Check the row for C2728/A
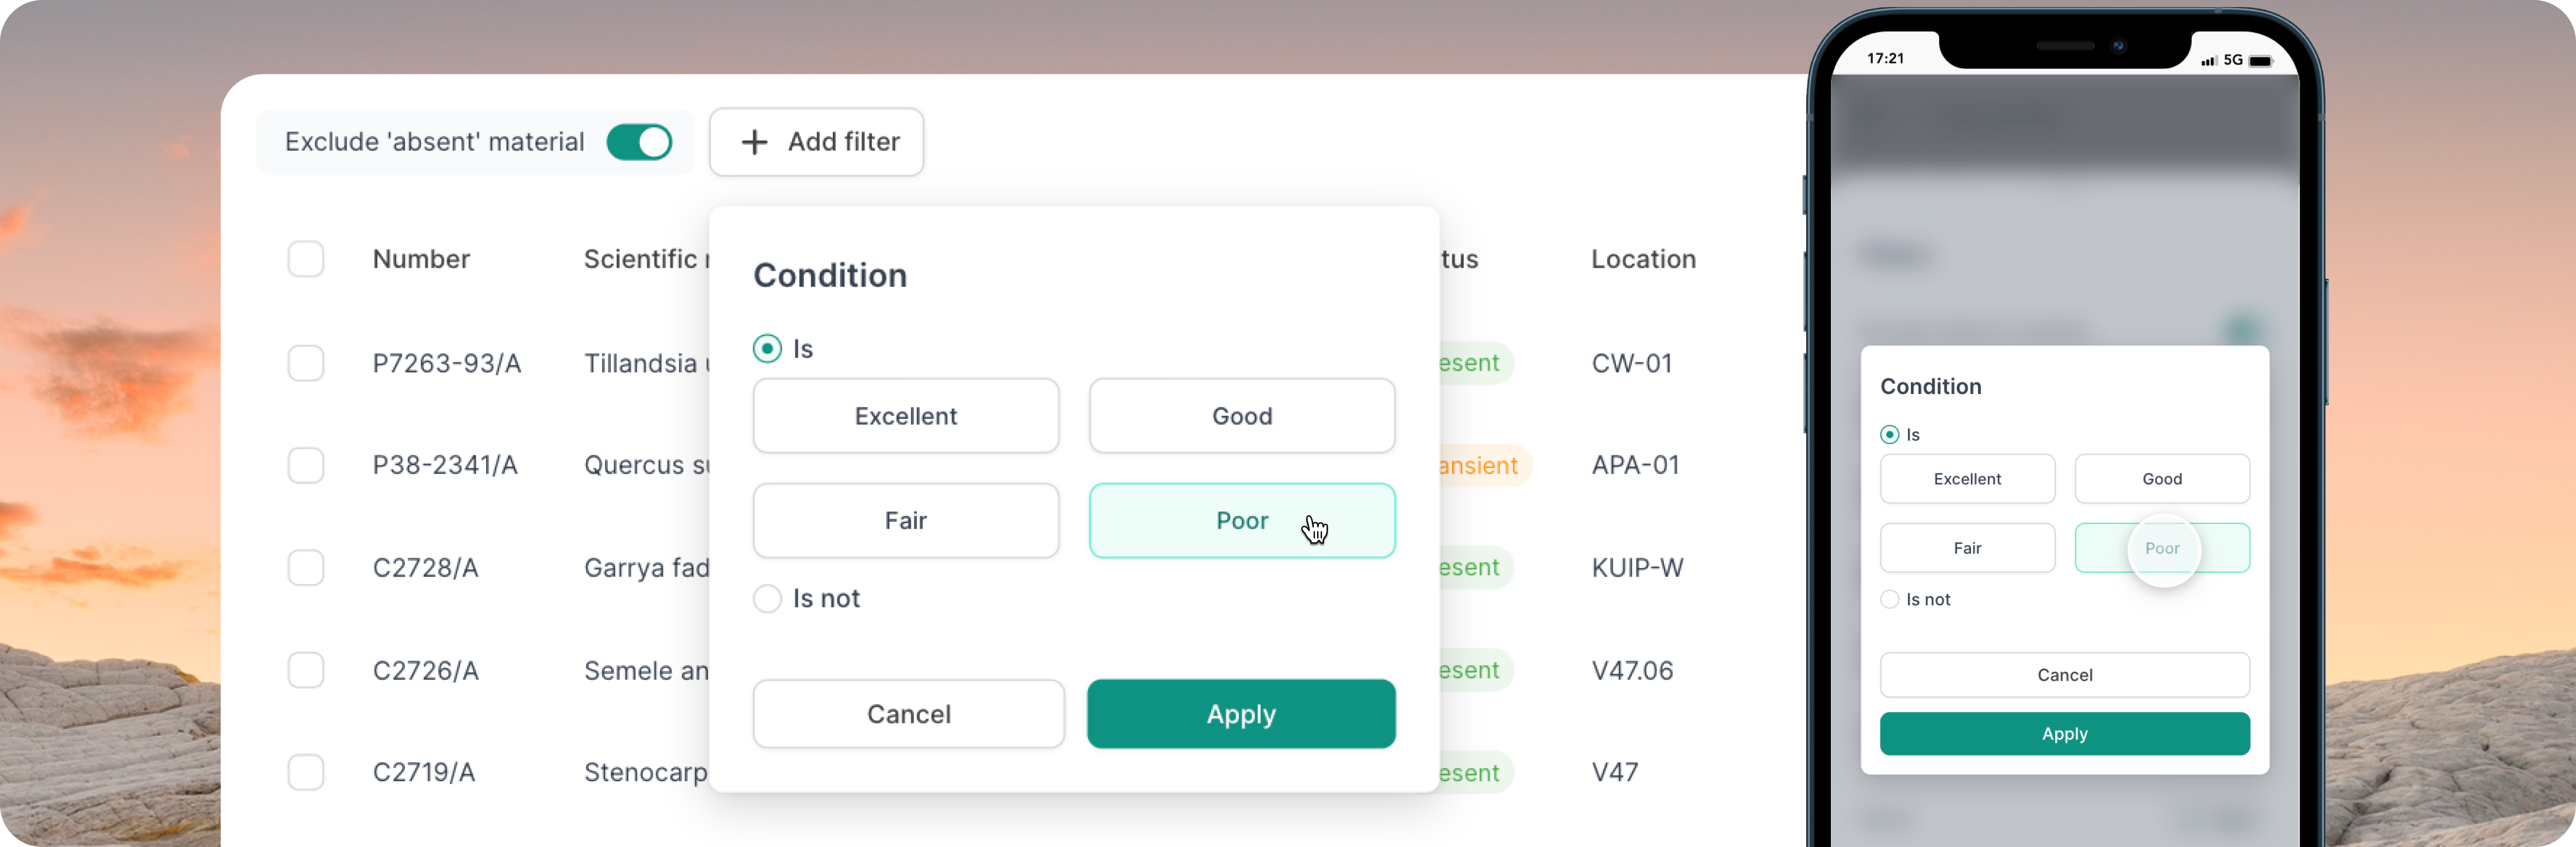The height and width of the screenshot is (847, 2576). point(306,567)
